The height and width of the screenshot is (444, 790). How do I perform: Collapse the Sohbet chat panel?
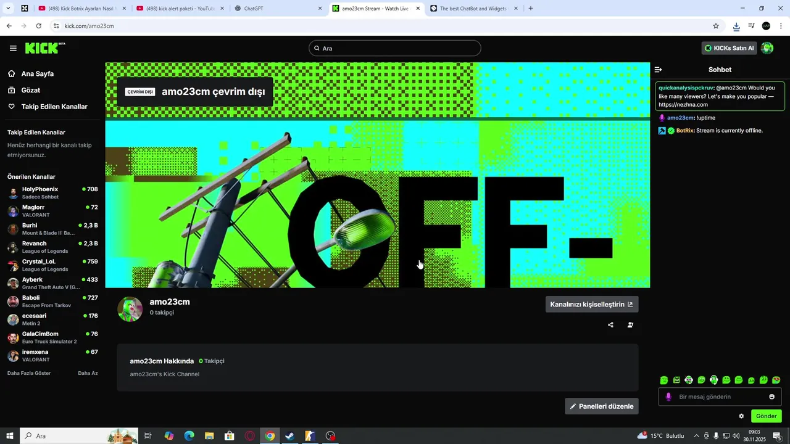[x=659, y=70]
